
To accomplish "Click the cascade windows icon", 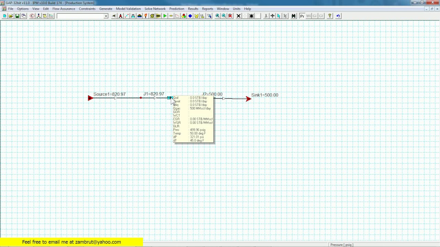I will [24, 16].
